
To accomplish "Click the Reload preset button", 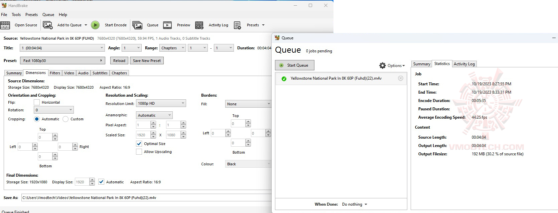I will tap(119, 61).
